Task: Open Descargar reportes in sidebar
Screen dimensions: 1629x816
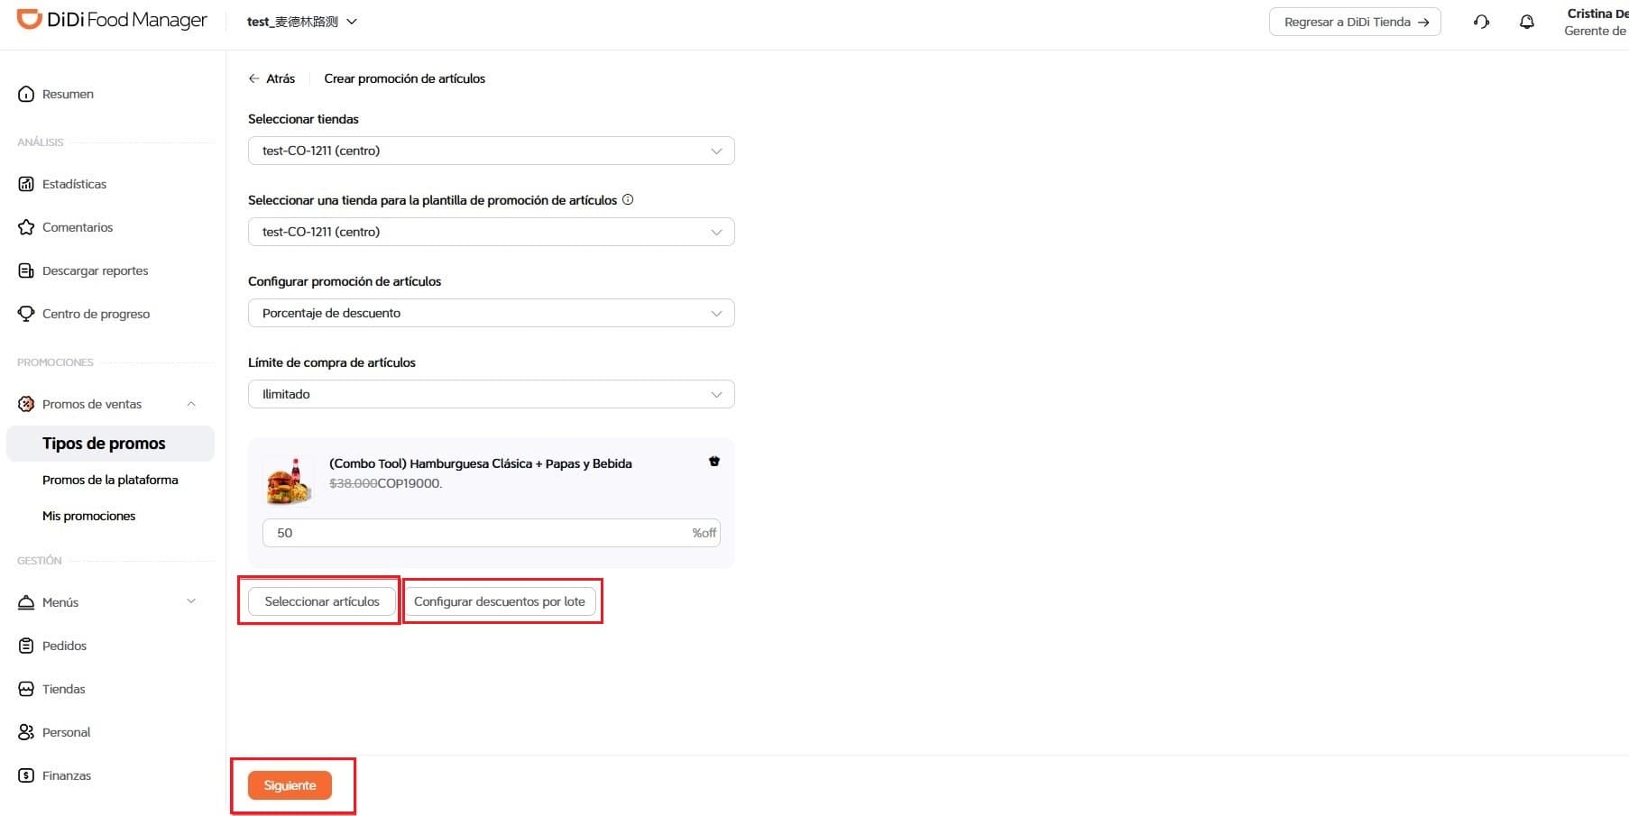Action: [x=95, y=270]
